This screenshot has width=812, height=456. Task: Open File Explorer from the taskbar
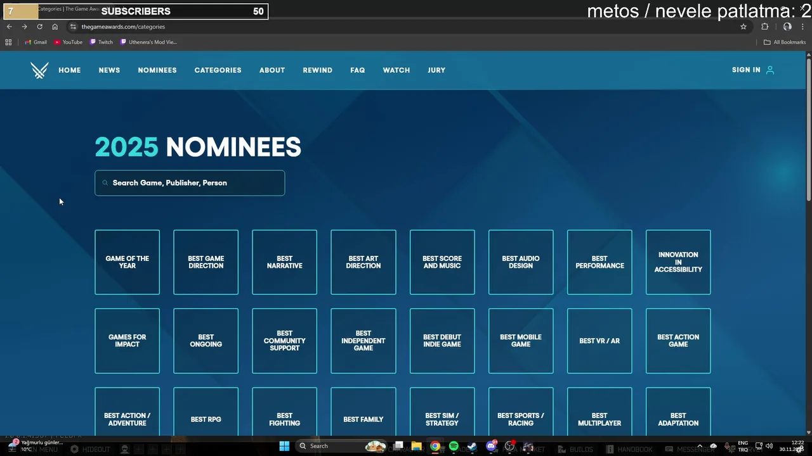(417, 446)
